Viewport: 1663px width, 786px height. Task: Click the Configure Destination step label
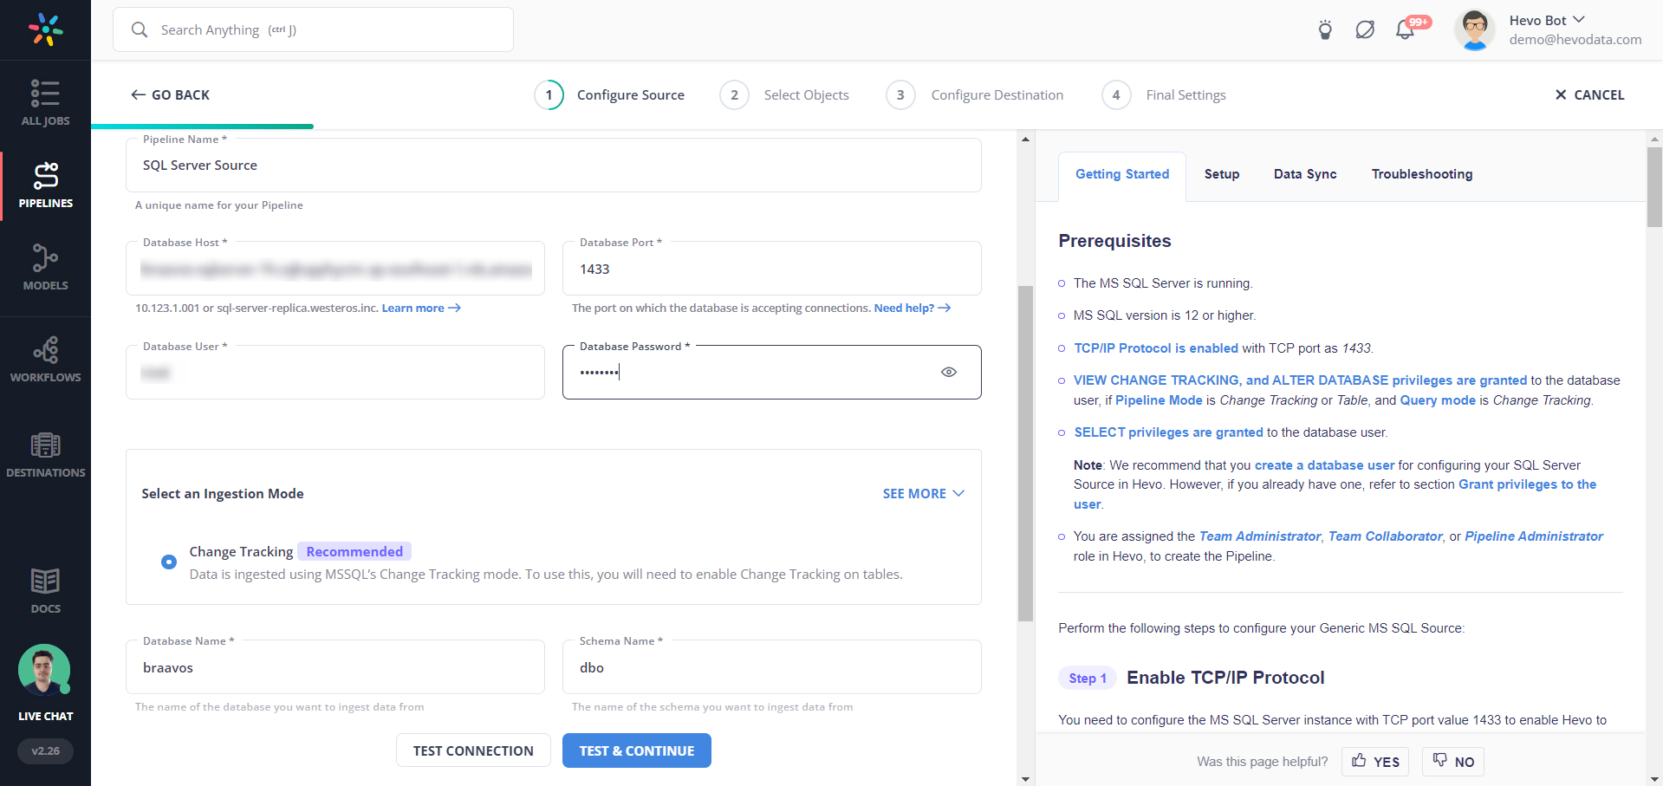coord(997,94)
